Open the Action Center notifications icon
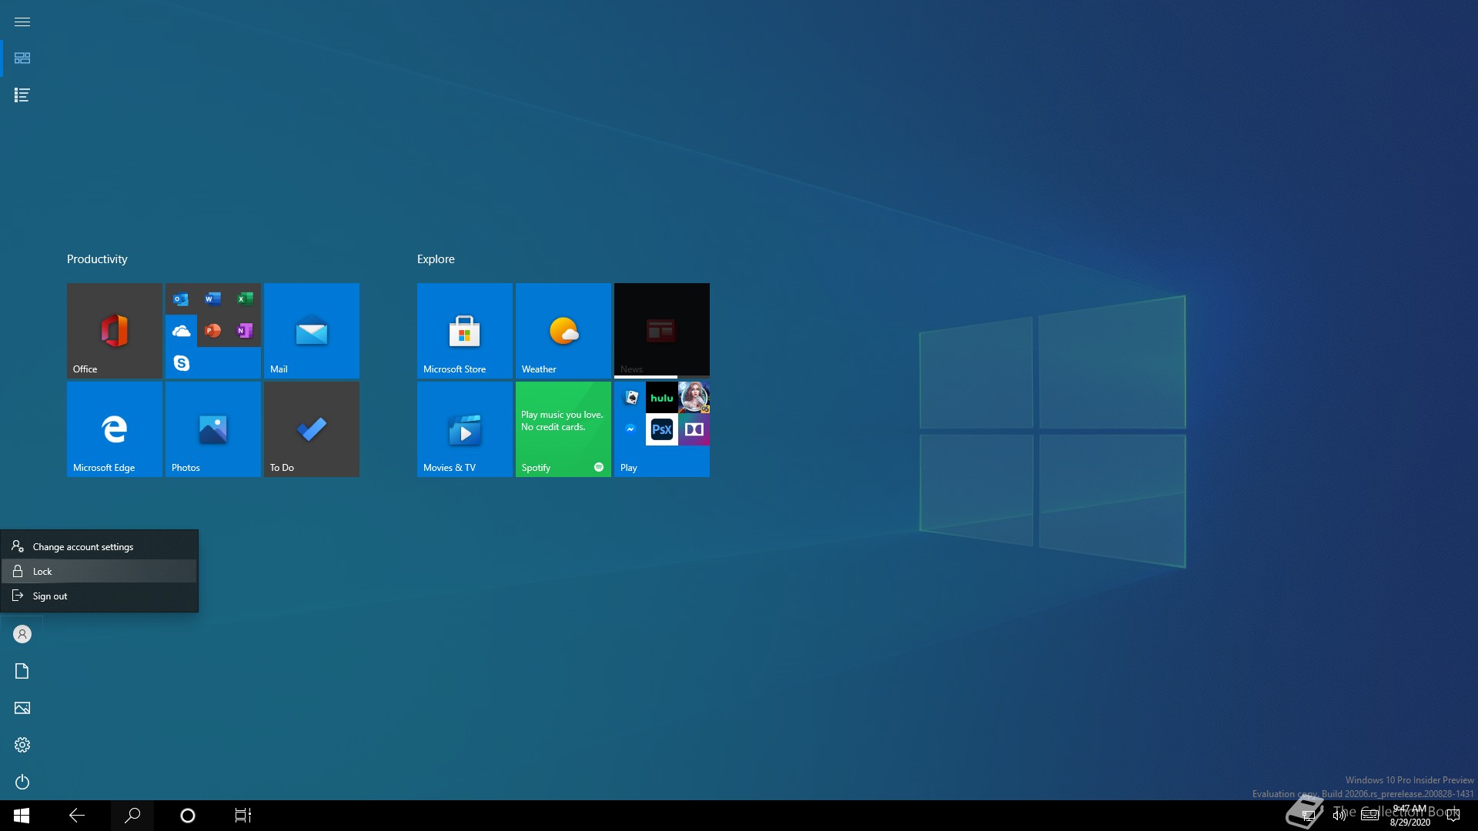The image size is (1478, 831). tap(1453, 816)
